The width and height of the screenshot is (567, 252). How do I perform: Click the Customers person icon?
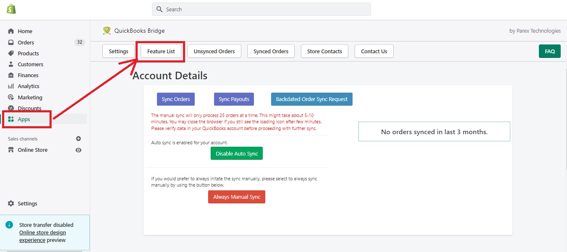click(x=11, y=64)
